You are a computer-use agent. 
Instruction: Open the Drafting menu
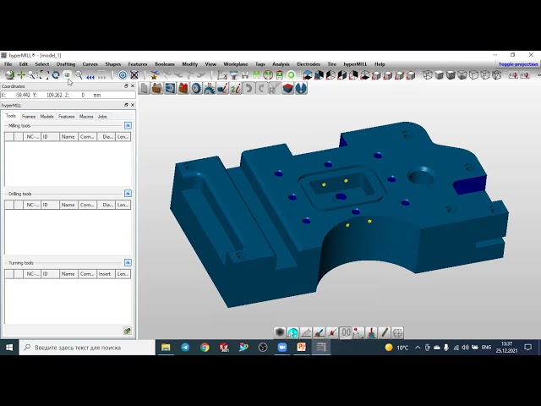[x=66, y=64]
